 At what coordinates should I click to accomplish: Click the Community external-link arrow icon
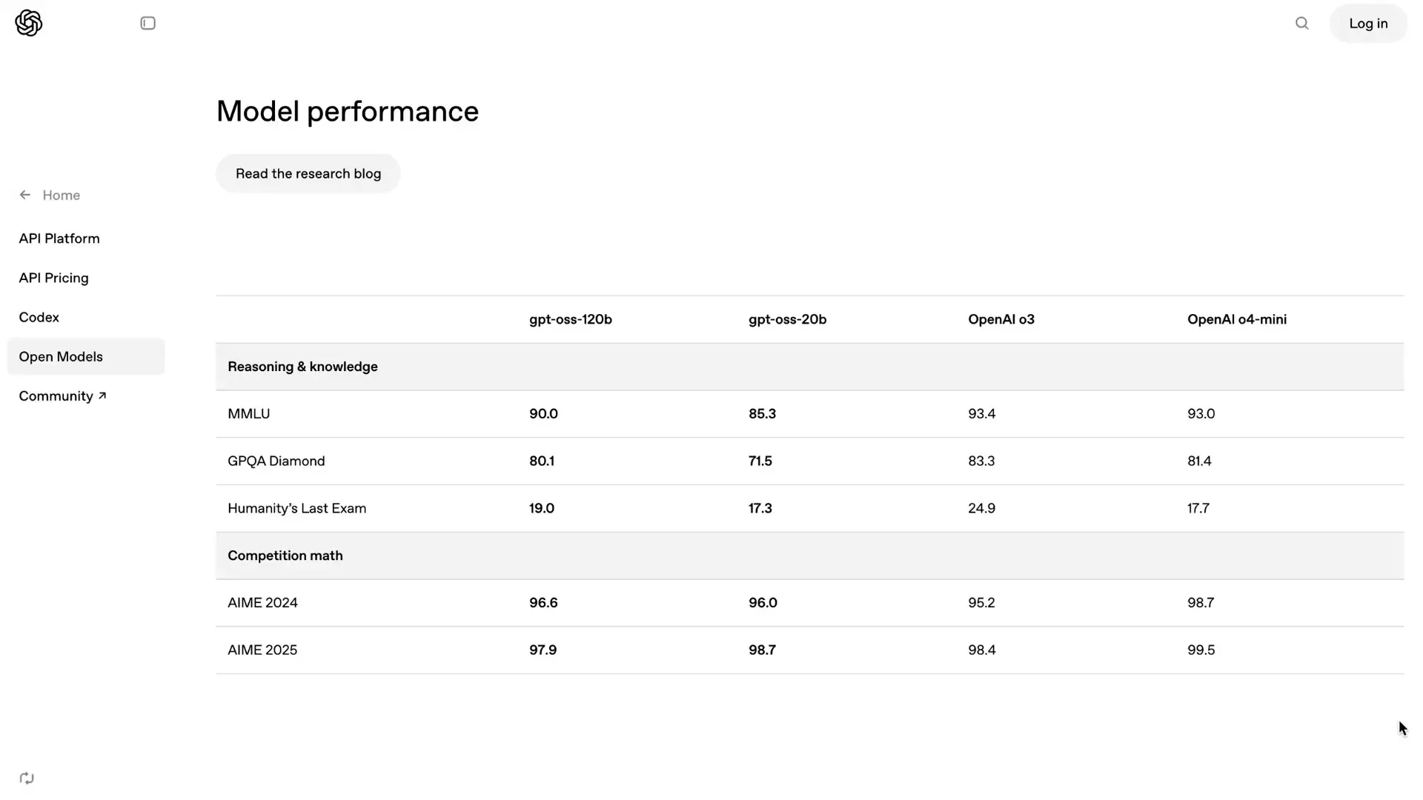102,396
